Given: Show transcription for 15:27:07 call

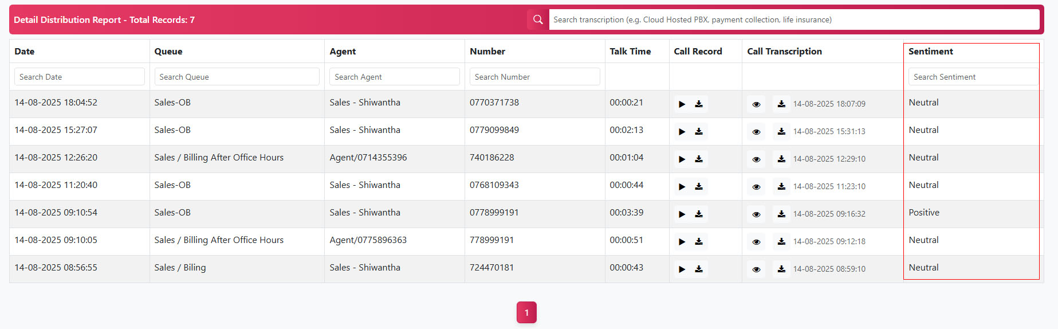Looking at the screenshot, I should pyautogui.click(x=756, y=132).
